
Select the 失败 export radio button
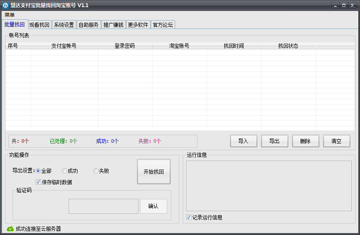[96, 171]
